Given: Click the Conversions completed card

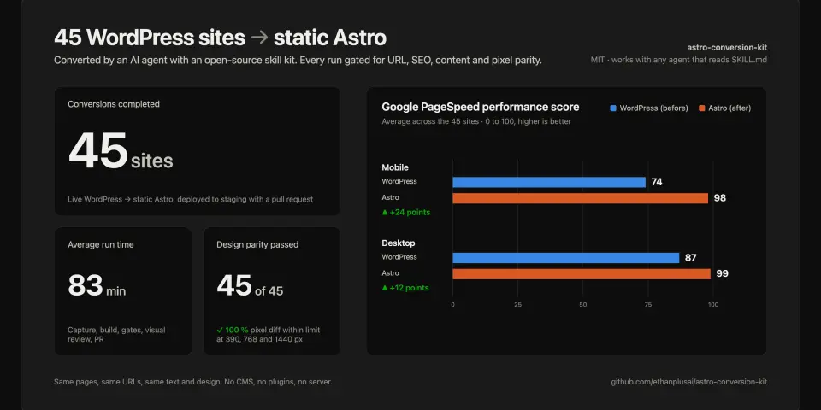Looking at the screenshot, I should pos(198,151).
